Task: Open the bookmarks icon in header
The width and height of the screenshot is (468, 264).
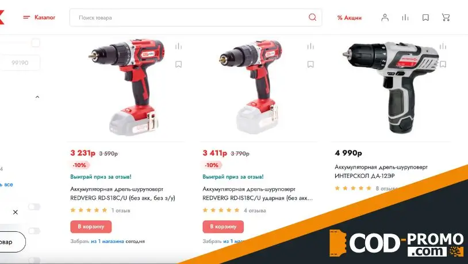Action: pyautogui.click(x=425, y=18)
